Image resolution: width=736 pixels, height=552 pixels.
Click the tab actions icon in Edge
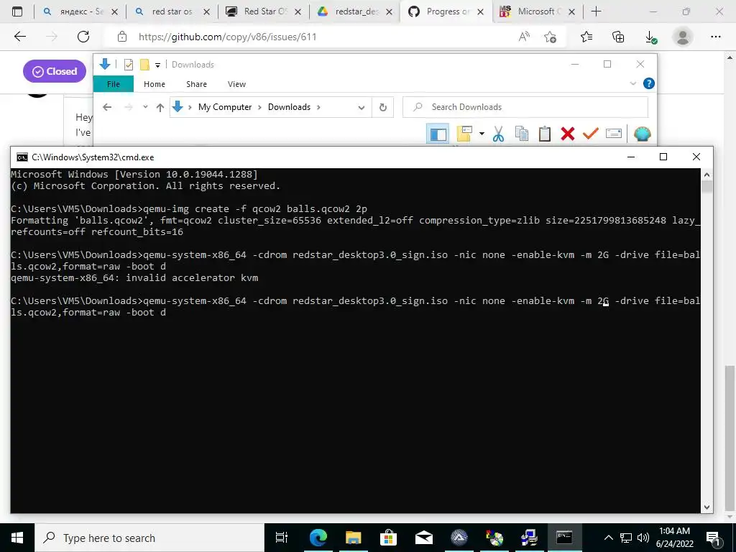[17, 11]
